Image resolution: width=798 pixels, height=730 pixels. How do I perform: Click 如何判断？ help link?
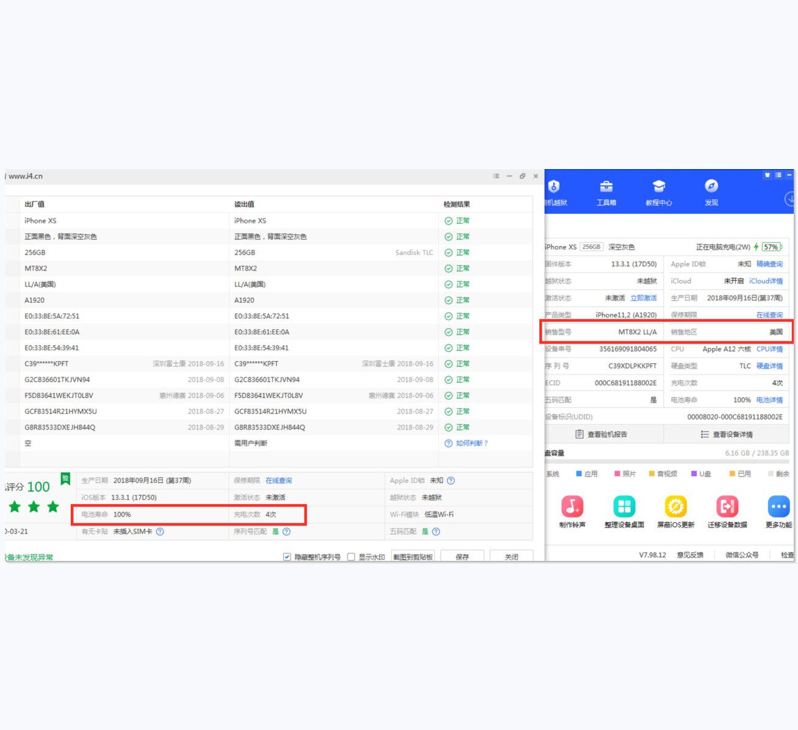pos(472,443)
